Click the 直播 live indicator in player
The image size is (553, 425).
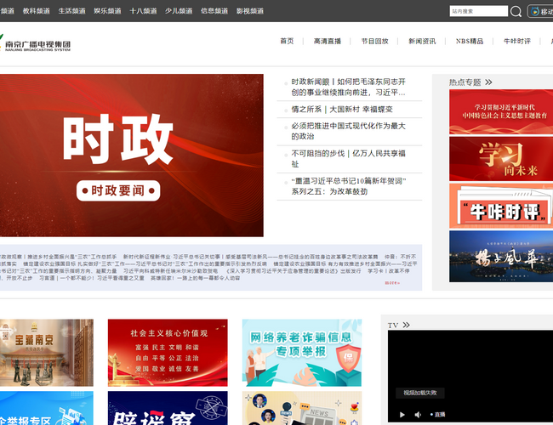(438, 415)
